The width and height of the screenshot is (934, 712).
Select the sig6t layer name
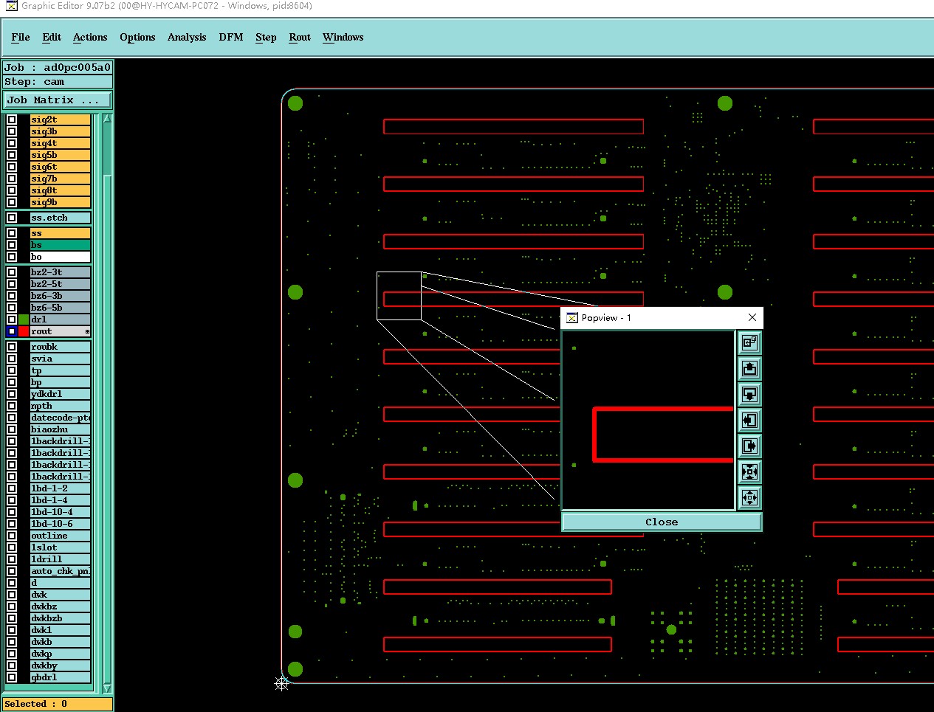[x=60, y=167]
